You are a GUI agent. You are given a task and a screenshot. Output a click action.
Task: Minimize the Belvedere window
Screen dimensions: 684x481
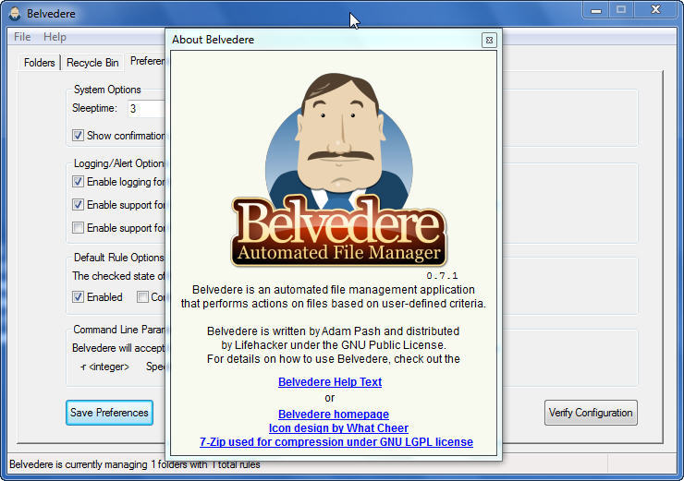[x=596, y=9]
